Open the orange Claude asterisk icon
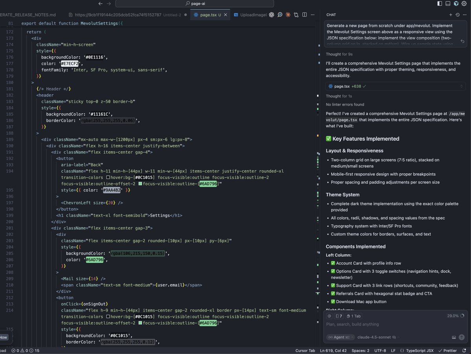The image size is (471, 354). click(x=288, y=15)
